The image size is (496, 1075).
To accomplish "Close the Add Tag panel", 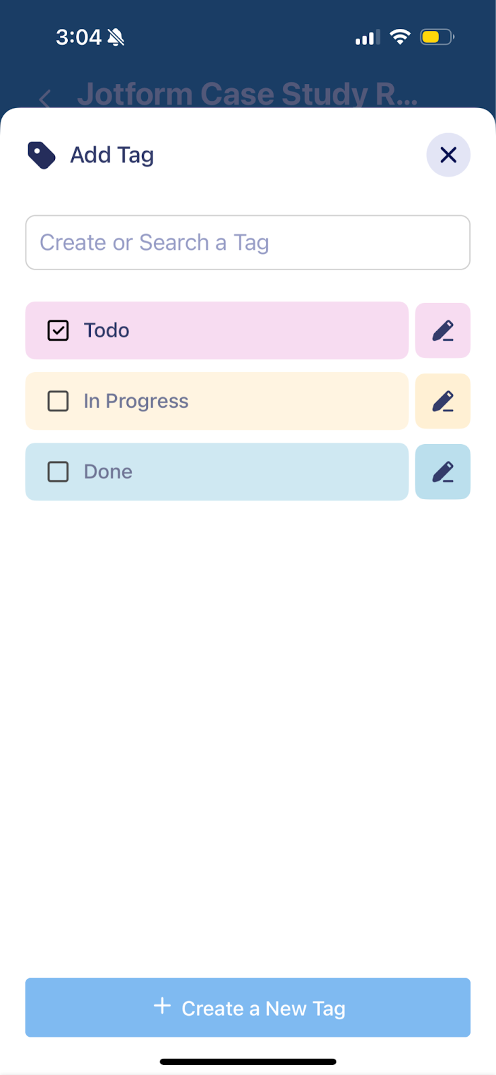I will coord(448,155).
